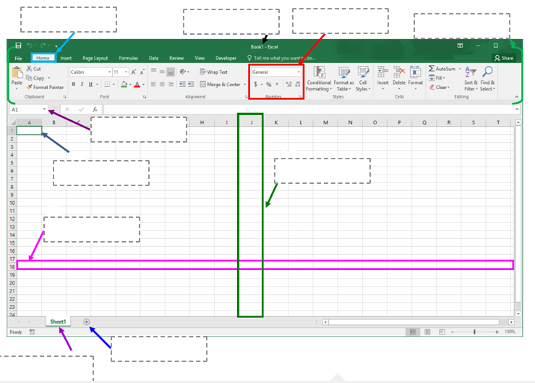This screenshot has height=383, width=535.
Task: Add a new sheet with plus icon
Action: (87, 321)
